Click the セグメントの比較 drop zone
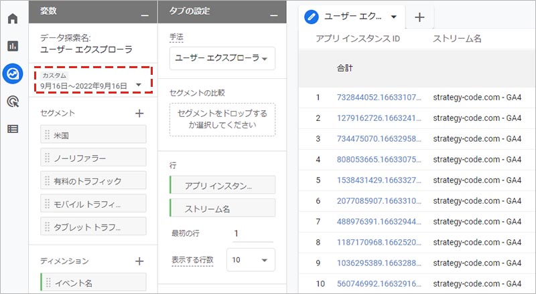The width and height of the screenshot is (536, 294). [x=222, y=119]
